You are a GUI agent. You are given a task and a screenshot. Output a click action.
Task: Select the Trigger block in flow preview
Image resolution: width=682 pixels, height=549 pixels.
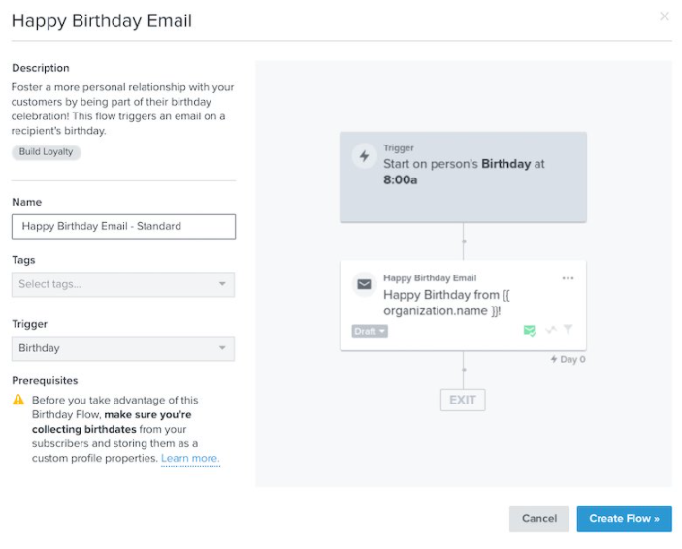(x=463, y=178)
